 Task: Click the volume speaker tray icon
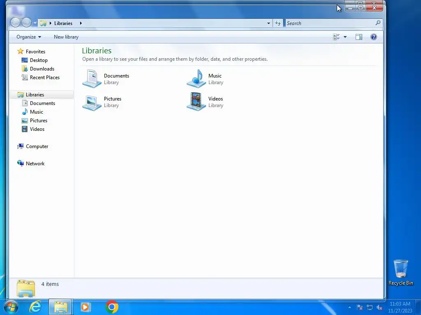379,307
